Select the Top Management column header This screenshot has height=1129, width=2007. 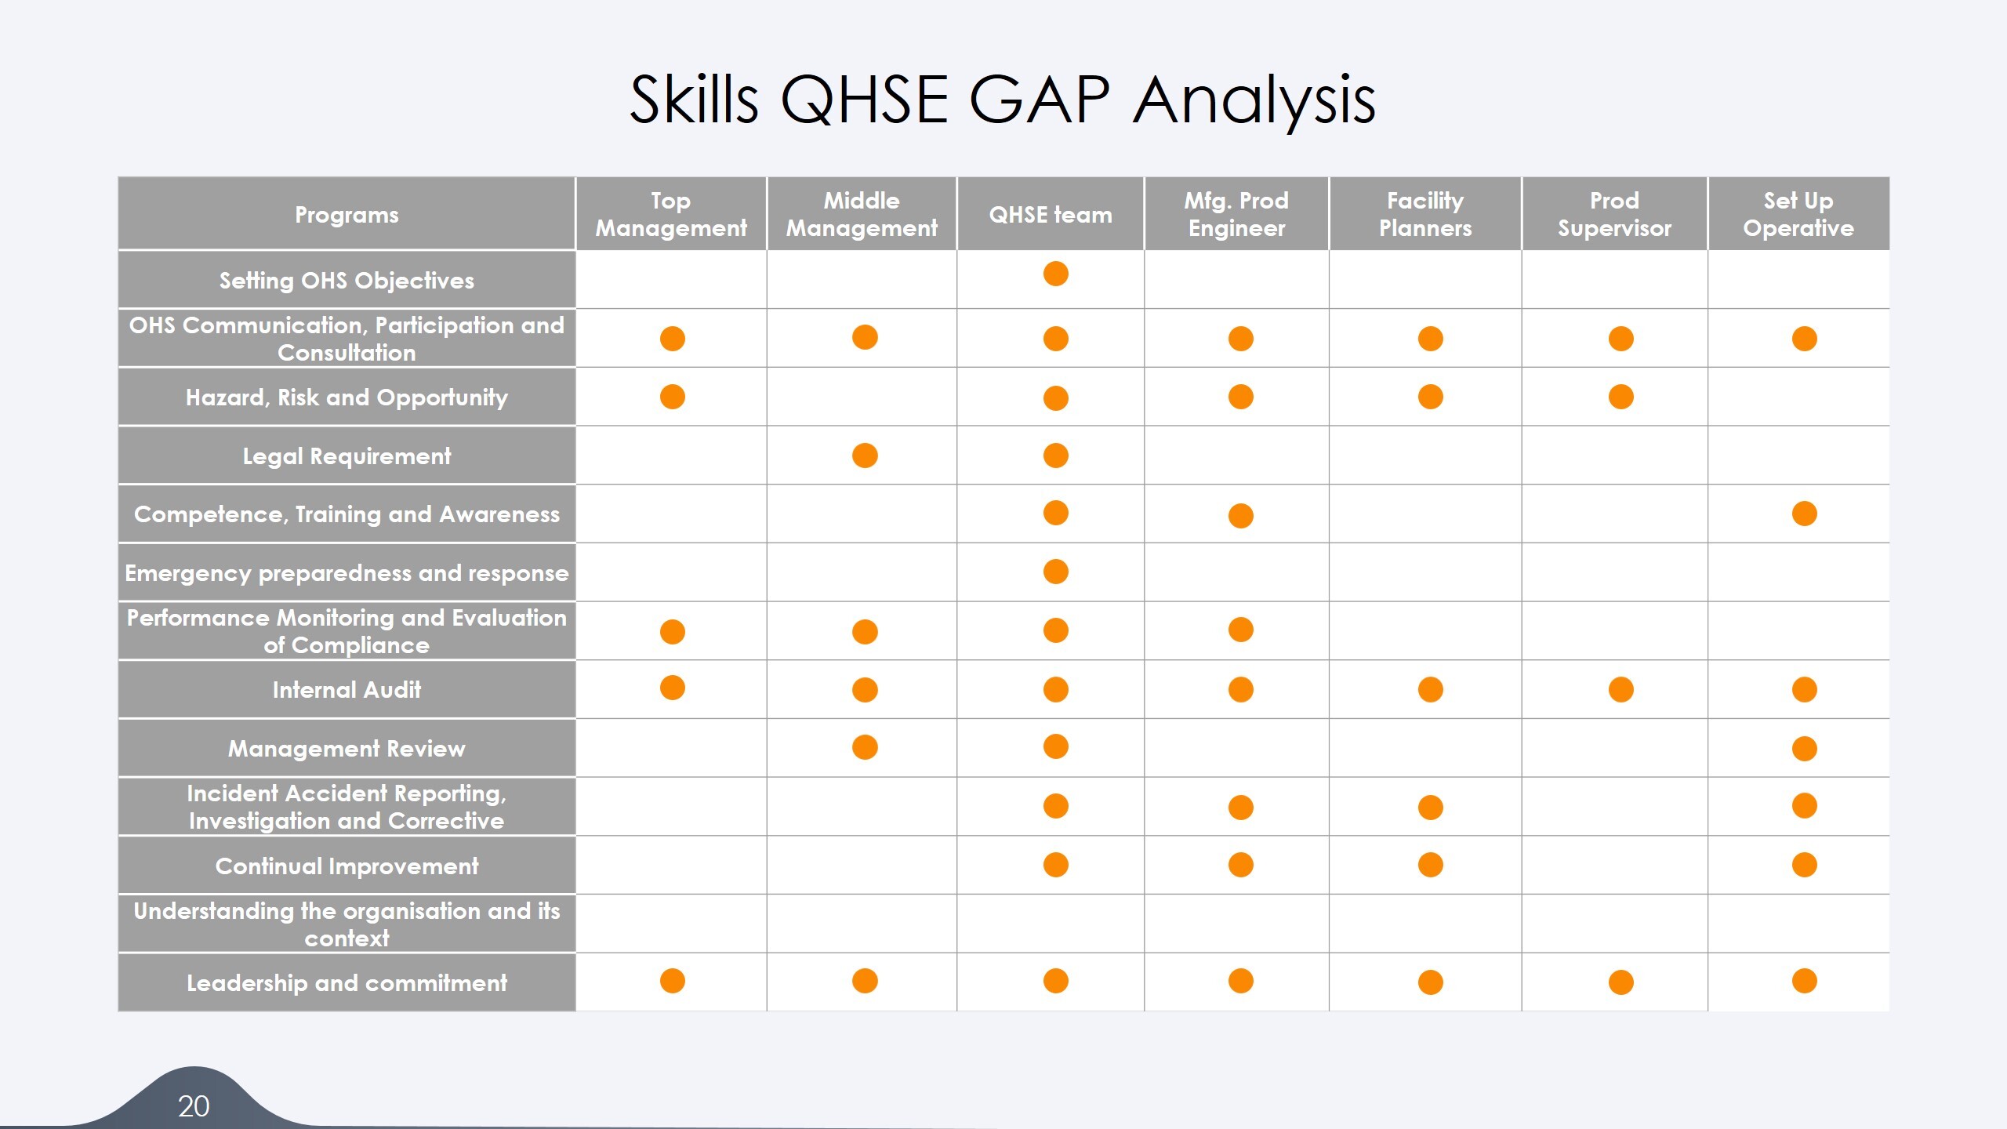pos(672,213)
